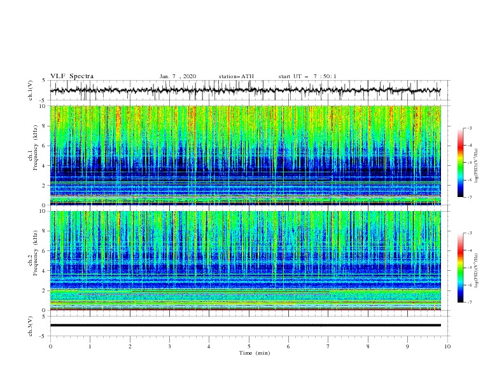Click the ch.1 spectrogram panel
The height and width of the screenshot is (389, 504).
[x=246, y=155]
